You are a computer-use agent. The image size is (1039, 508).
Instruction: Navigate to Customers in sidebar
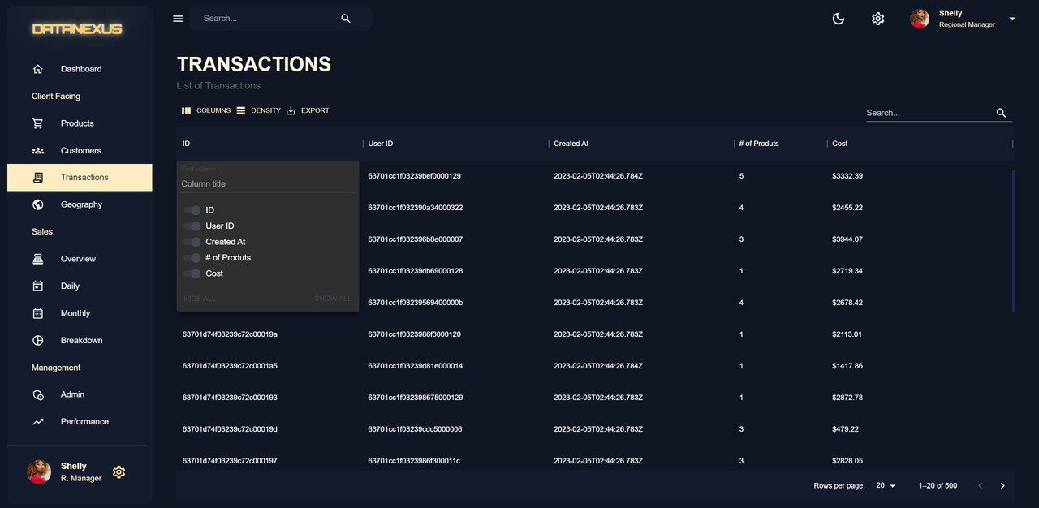point(80,150)
